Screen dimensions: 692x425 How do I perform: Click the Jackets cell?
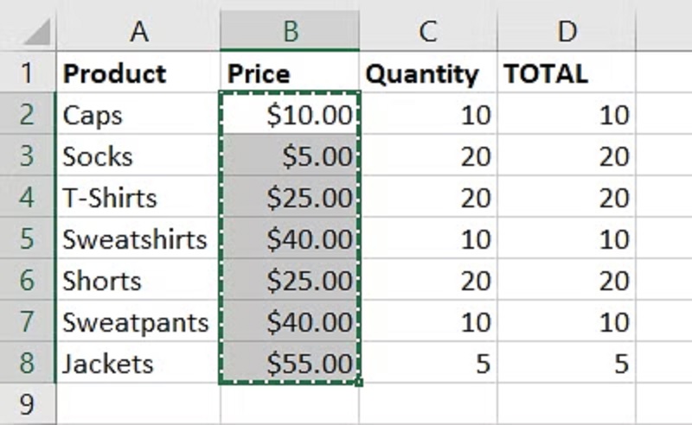pos(138,364)
